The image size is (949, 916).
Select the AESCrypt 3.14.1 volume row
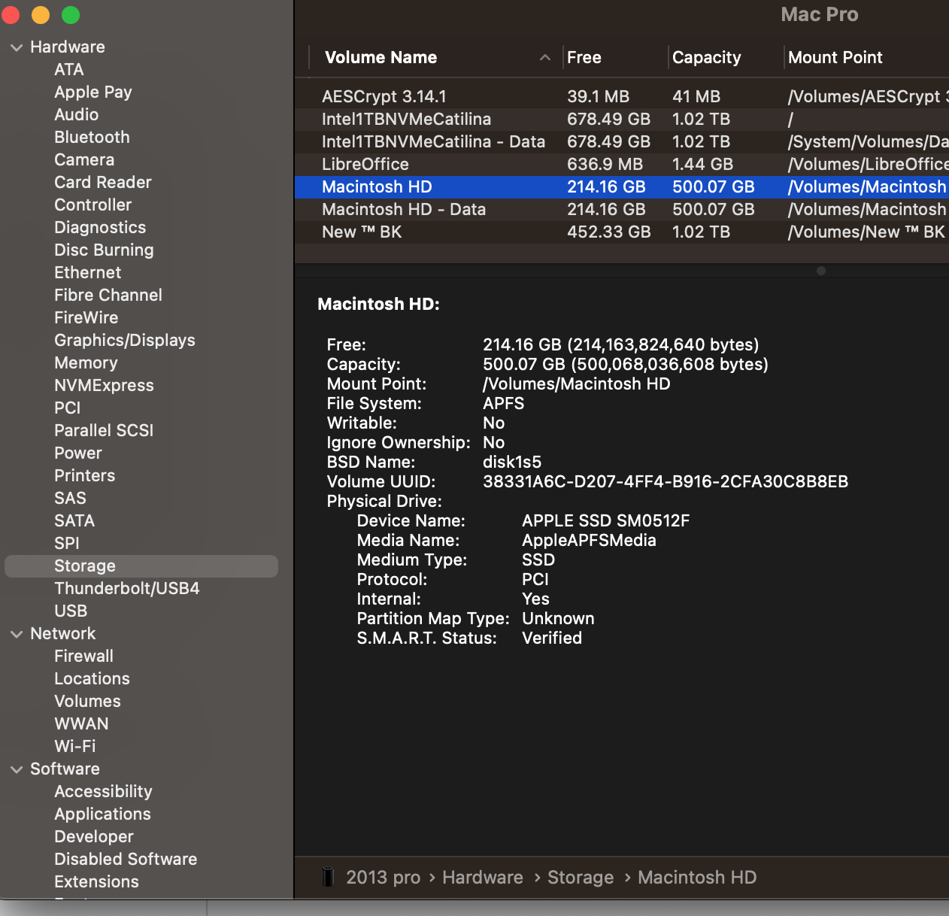coord(622,96)
